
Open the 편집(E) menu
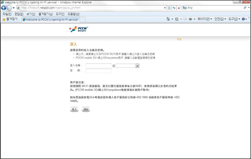19,14
